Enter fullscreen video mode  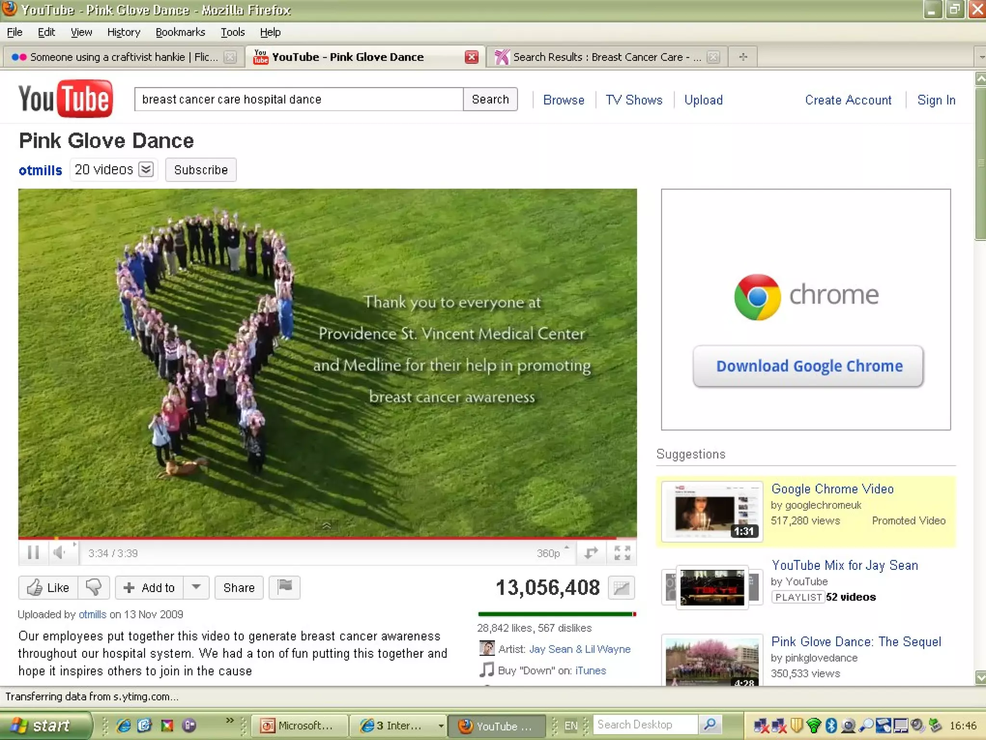click(x=622, y=553)
